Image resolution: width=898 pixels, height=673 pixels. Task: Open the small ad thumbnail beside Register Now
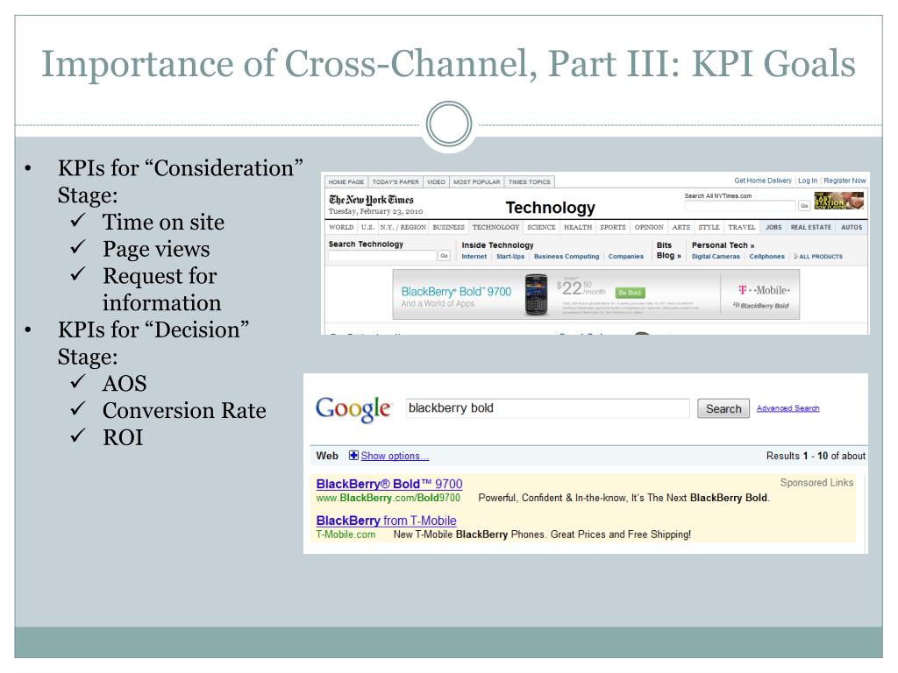(839, 201)
